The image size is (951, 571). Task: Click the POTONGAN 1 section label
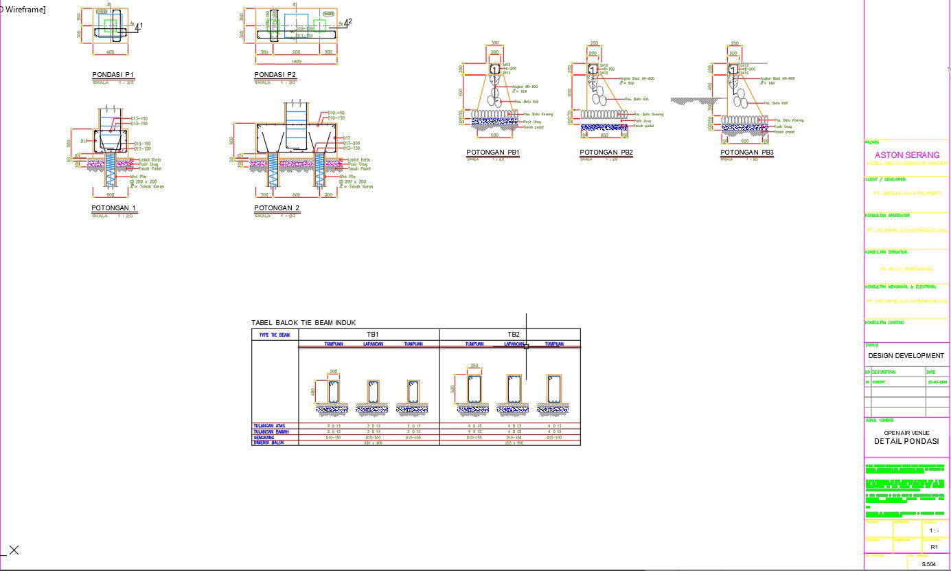[114, 208]
